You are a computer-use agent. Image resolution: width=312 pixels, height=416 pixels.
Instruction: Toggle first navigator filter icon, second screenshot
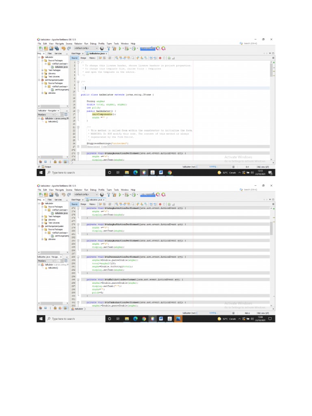tap(40, 308)
